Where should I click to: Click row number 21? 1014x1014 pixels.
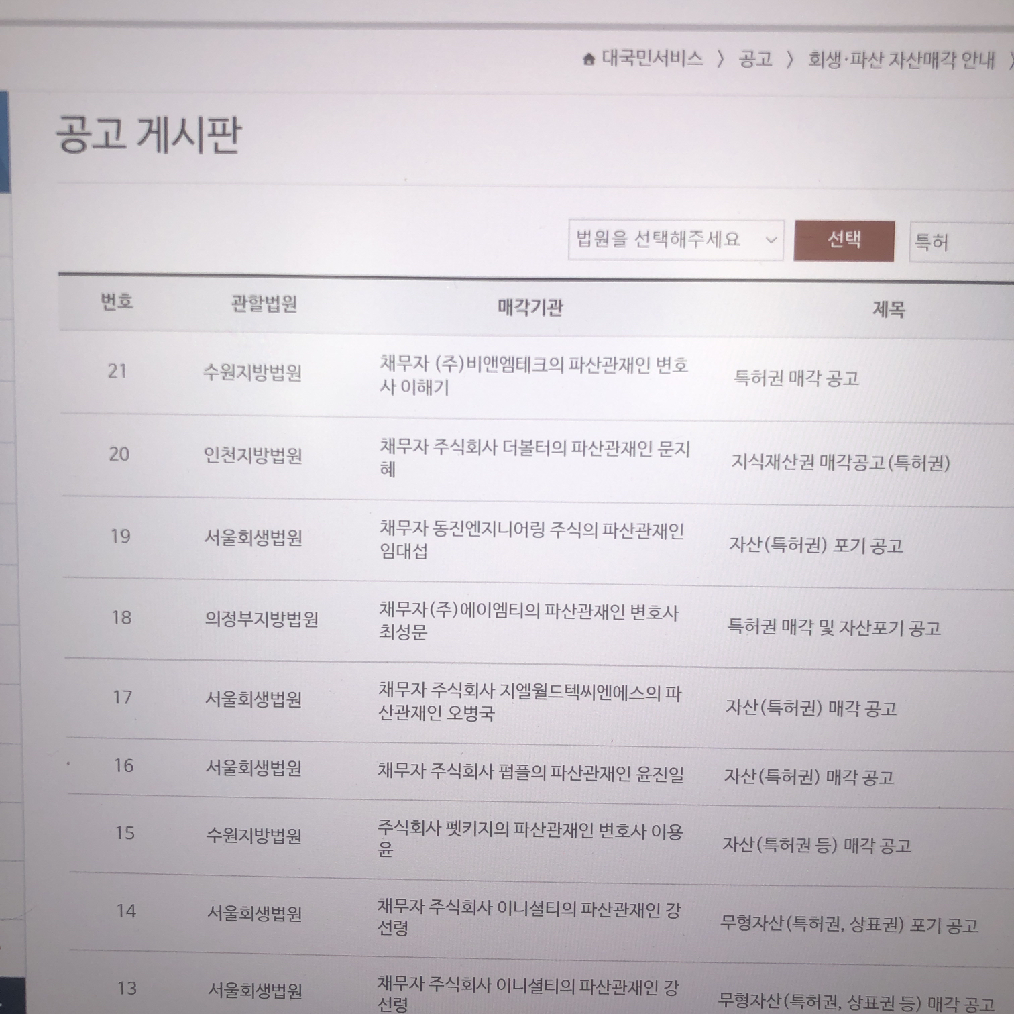pyautogui.click(x=117, y=370)
